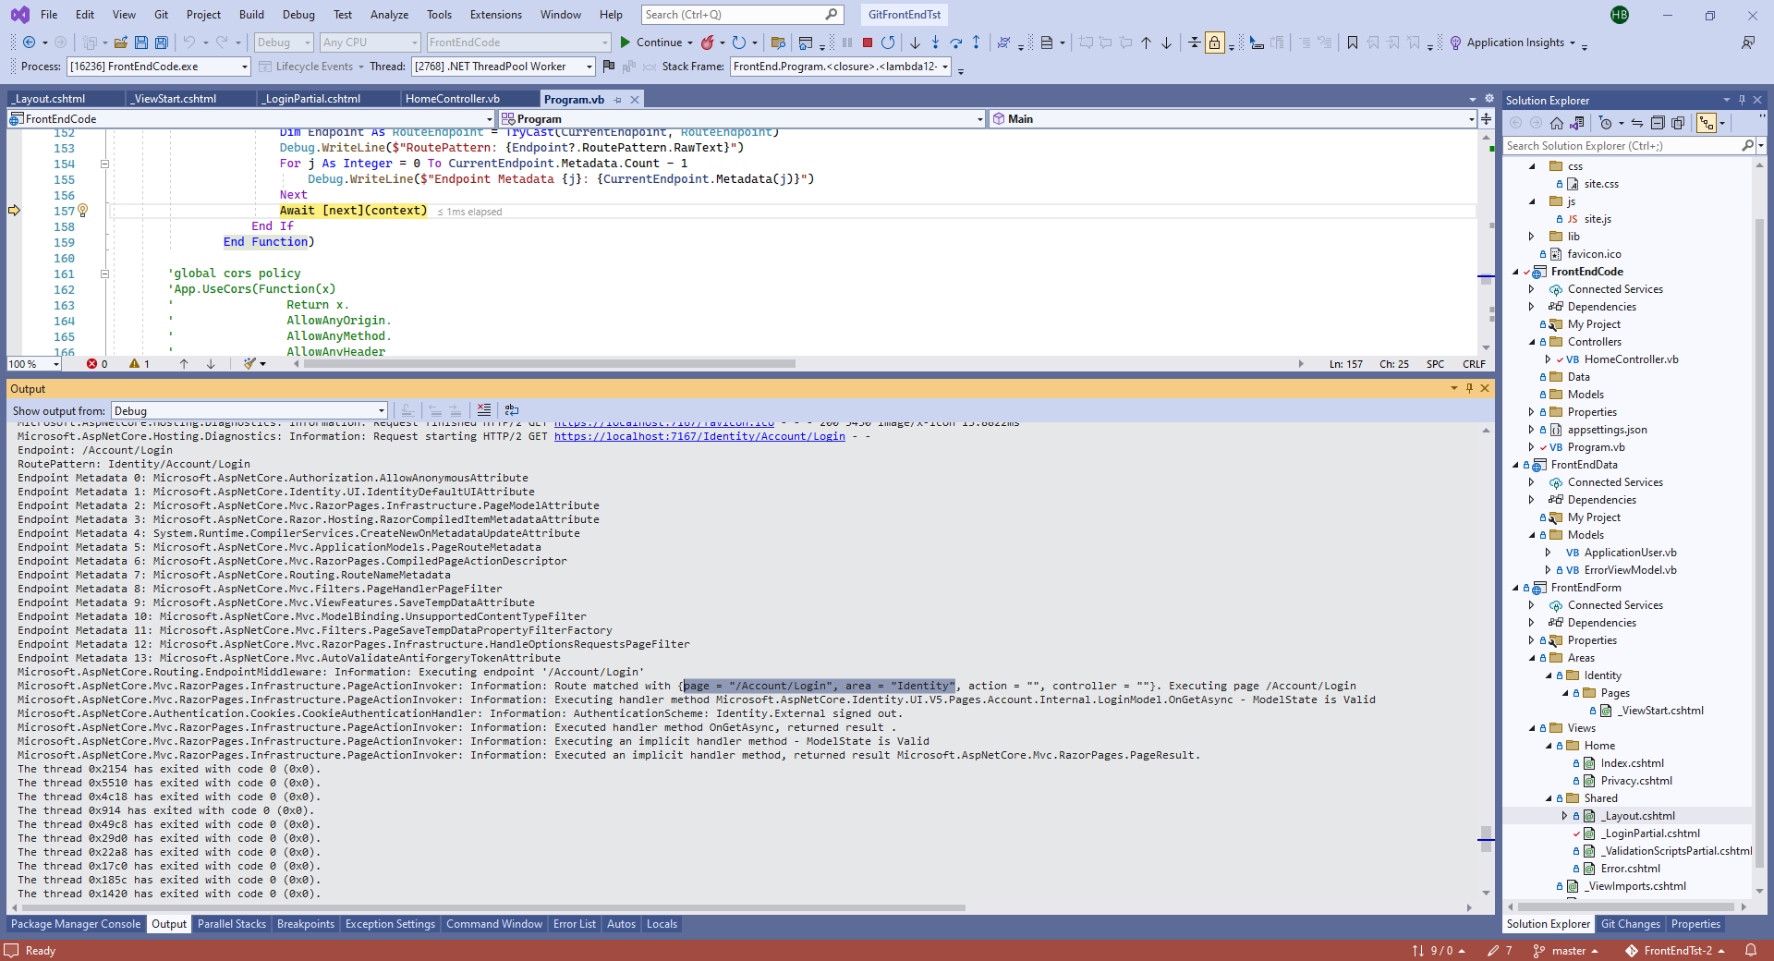The height and width of the screenshot is (961, 1774).
Task: Open the editor zoom 100 % dropdown
Action: [x=34, y=364]
